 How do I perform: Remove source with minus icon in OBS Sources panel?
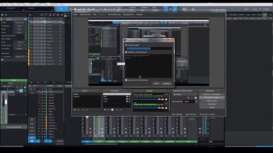pyautogui.click(x=108, y=110)
